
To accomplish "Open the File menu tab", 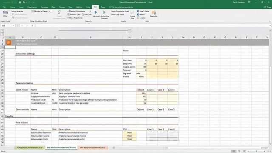I will (4, 7).
